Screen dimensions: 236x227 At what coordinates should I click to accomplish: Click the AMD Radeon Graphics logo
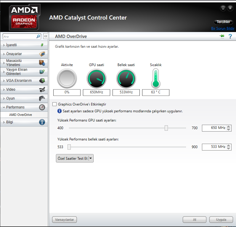tap(24, 17)
